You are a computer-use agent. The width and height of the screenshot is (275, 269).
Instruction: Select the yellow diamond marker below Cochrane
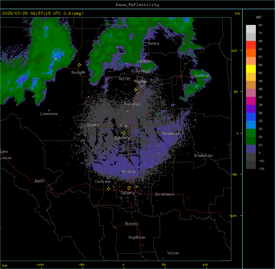pyautogui.click(x=108, y=188)
